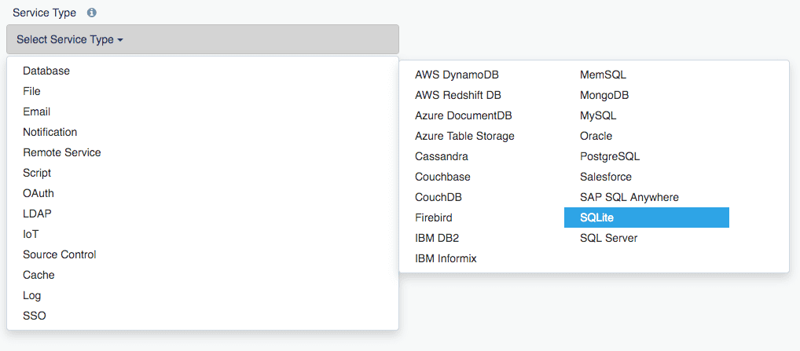
Task: Choose IoT service category
Action: (x=31, y=234)
